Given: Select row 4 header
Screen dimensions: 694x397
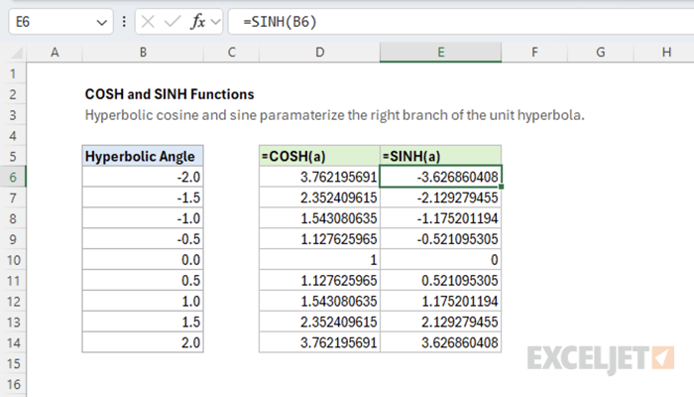Looking at the screenshot, I should [13, 136].
